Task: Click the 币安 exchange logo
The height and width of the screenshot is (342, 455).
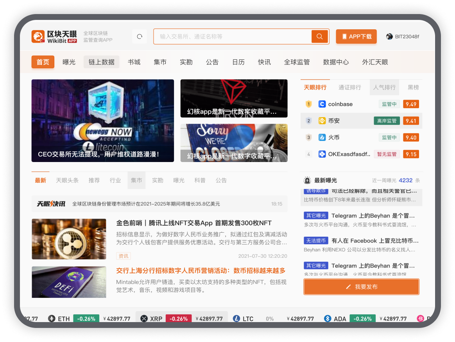Action: click(x=322, y=121)
